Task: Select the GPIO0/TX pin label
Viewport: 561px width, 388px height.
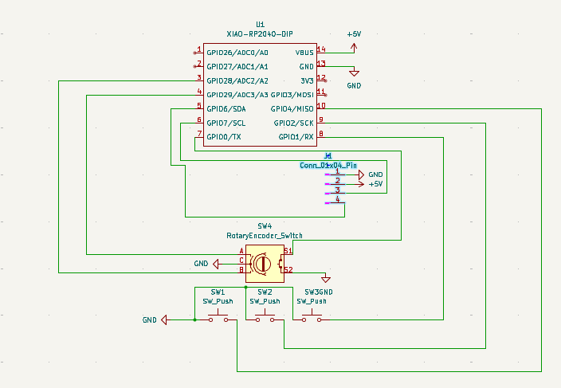Action: click(224, 137)
